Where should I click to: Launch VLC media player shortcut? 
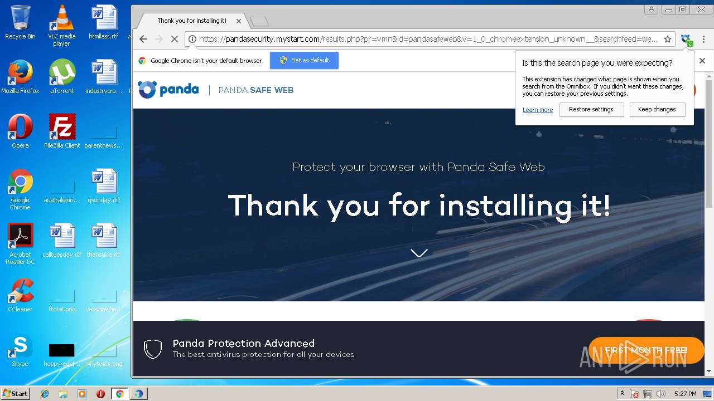click(x=61, y=25)
